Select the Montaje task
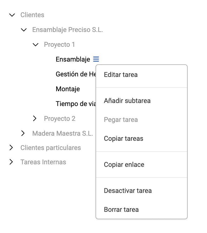The image size is (207, 233). (x=68, y=89)
